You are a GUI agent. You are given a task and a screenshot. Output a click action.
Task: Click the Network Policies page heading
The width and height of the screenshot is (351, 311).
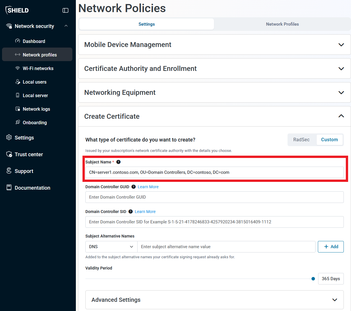(x=122, y=8)
